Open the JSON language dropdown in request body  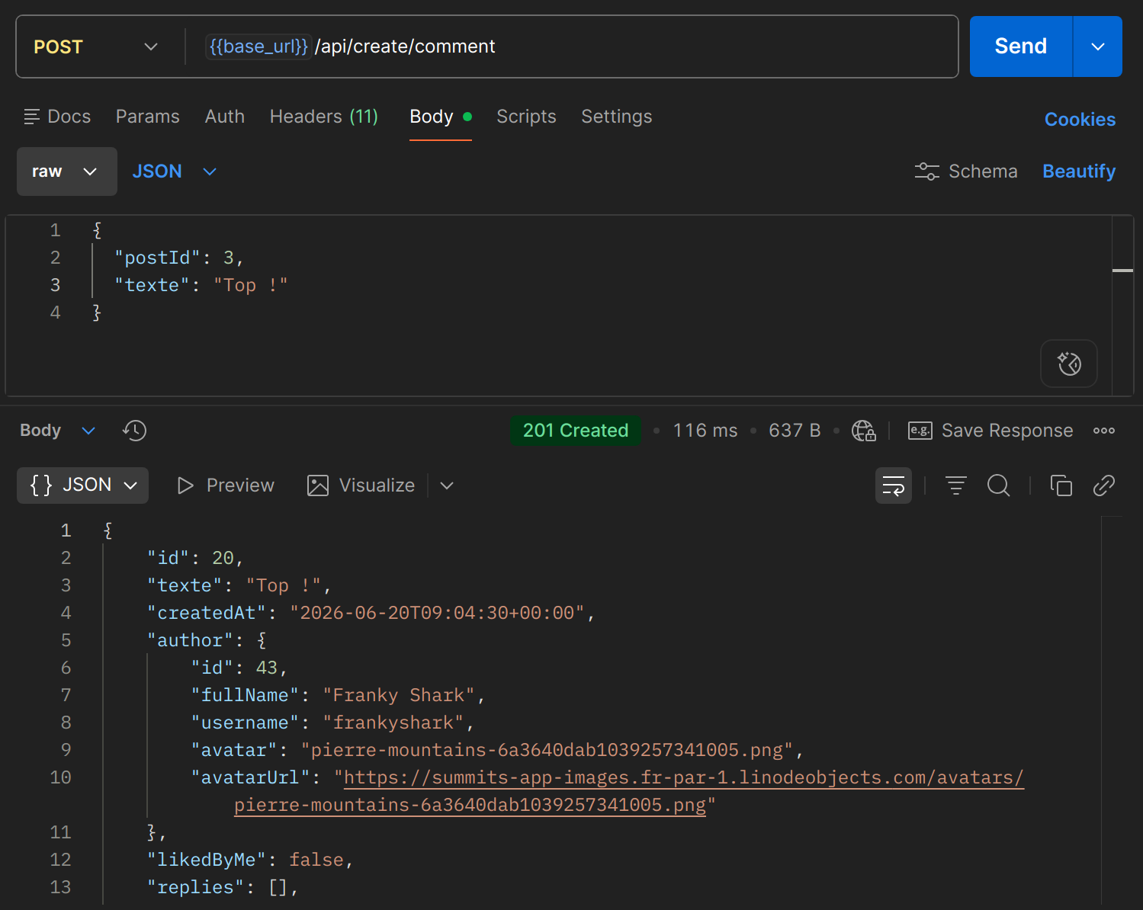[175, 171]
